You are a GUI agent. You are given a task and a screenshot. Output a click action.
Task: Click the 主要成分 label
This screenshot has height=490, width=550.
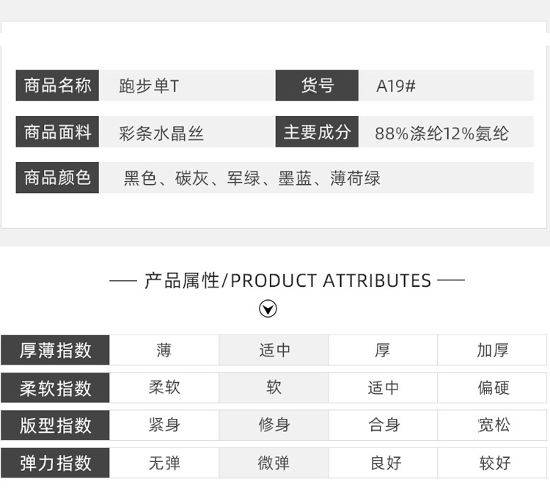pyautogui.click(x=317, y=133)
